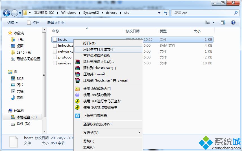Viewport: 242px width, 151px height.
Task: Open 2345下载 folder in sidebar
Action: coord(24,53)
